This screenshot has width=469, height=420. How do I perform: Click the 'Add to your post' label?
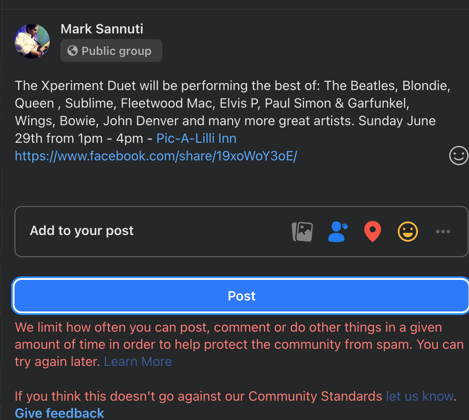82,231
